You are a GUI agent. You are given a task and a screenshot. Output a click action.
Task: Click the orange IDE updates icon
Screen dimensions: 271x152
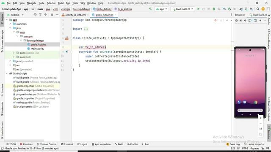point(263,9)
